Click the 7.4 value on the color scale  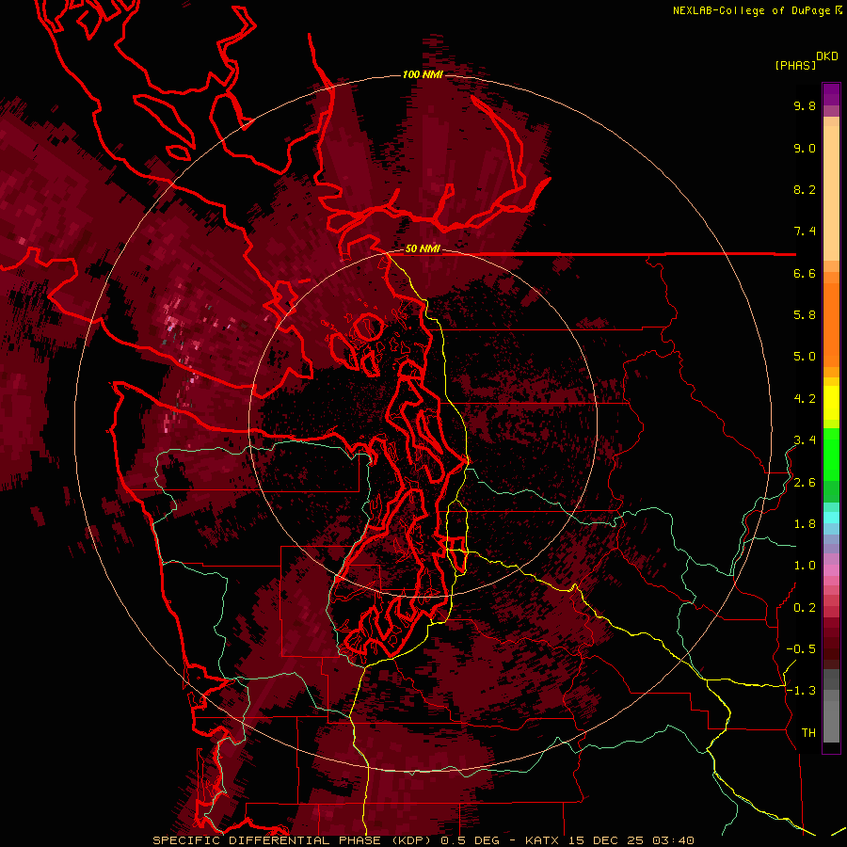tap(805, 232)
